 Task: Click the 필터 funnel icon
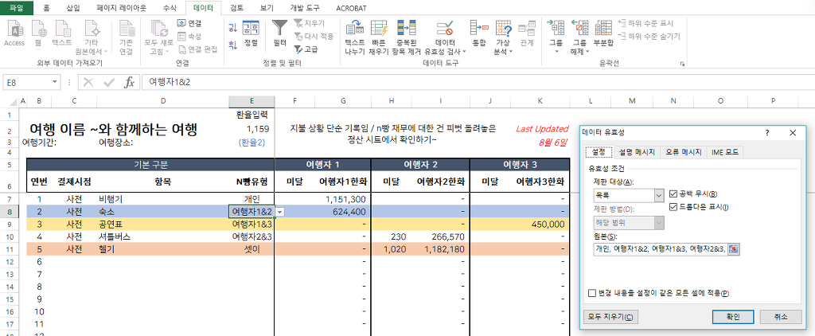[x=279, y=28]
